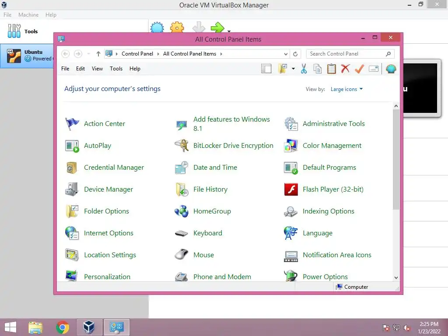Image resolution: width=448 pixels, height=336 pixels.
Task: Open the Language icon
Action: pyautogui.click(x=291, y=233)
